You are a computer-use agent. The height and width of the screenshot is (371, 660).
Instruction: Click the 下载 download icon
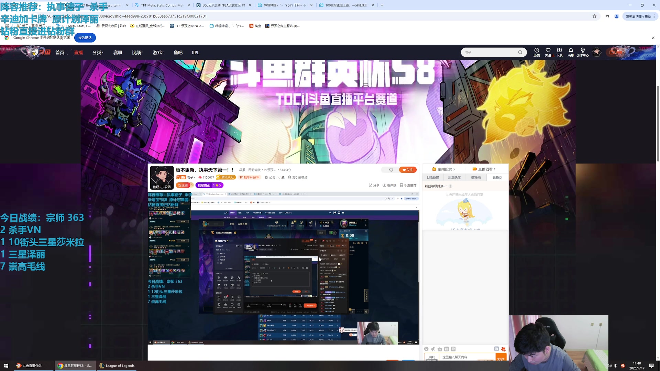[560, 52]
